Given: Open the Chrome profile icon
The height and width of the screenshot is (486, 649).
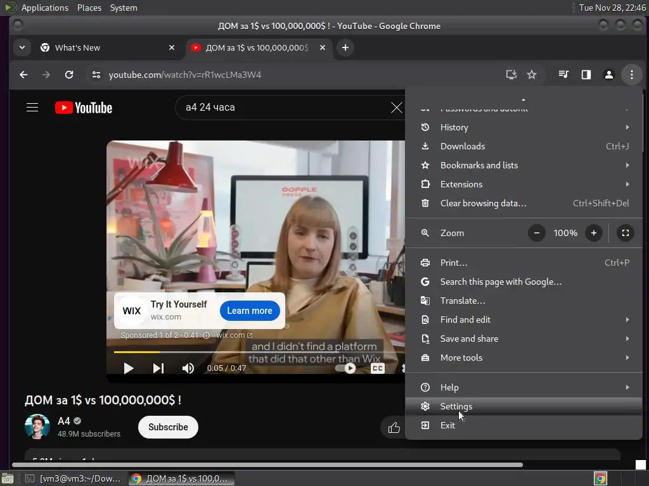Looking at the screenshot, I should click(x=609, y=75).
